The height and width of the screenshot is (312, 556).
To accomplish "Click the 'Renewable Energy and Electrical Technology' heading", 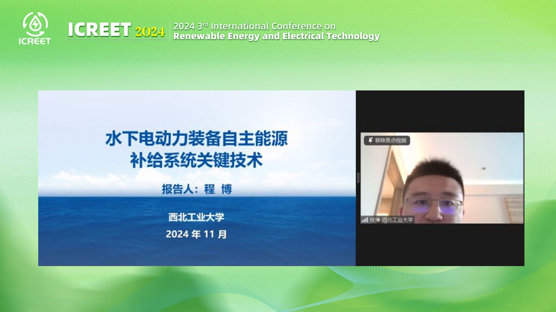I will 276,36.
